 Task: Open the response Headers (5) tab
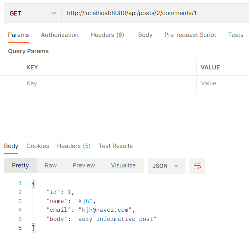pos(74,146)
